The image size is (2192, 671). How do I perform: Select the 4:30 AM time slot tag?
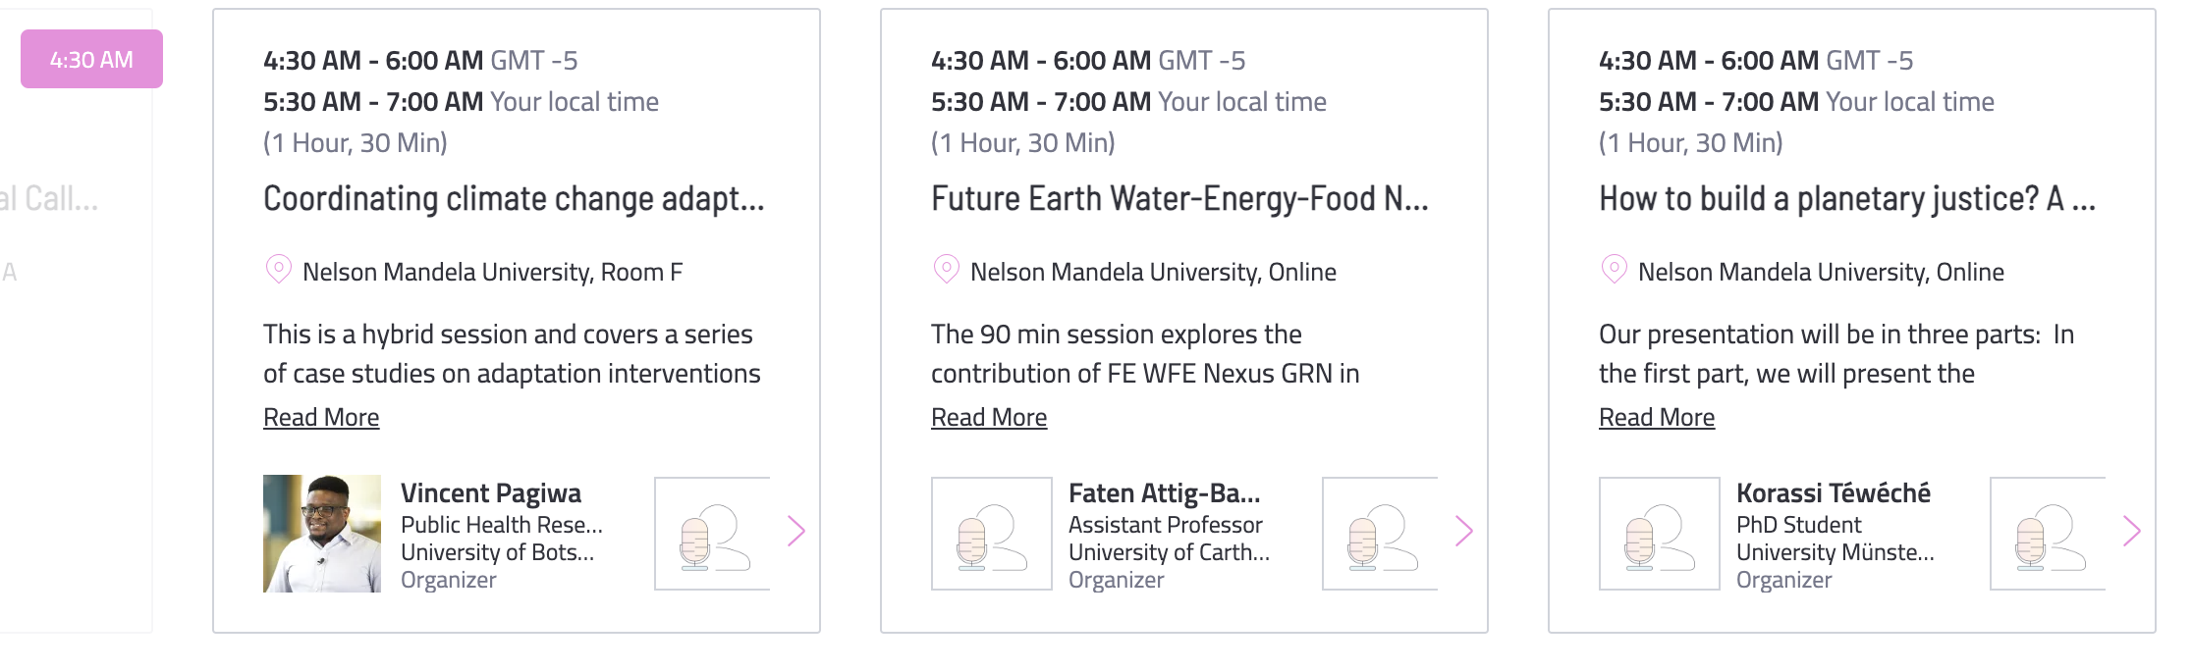(x=91, y=59)
